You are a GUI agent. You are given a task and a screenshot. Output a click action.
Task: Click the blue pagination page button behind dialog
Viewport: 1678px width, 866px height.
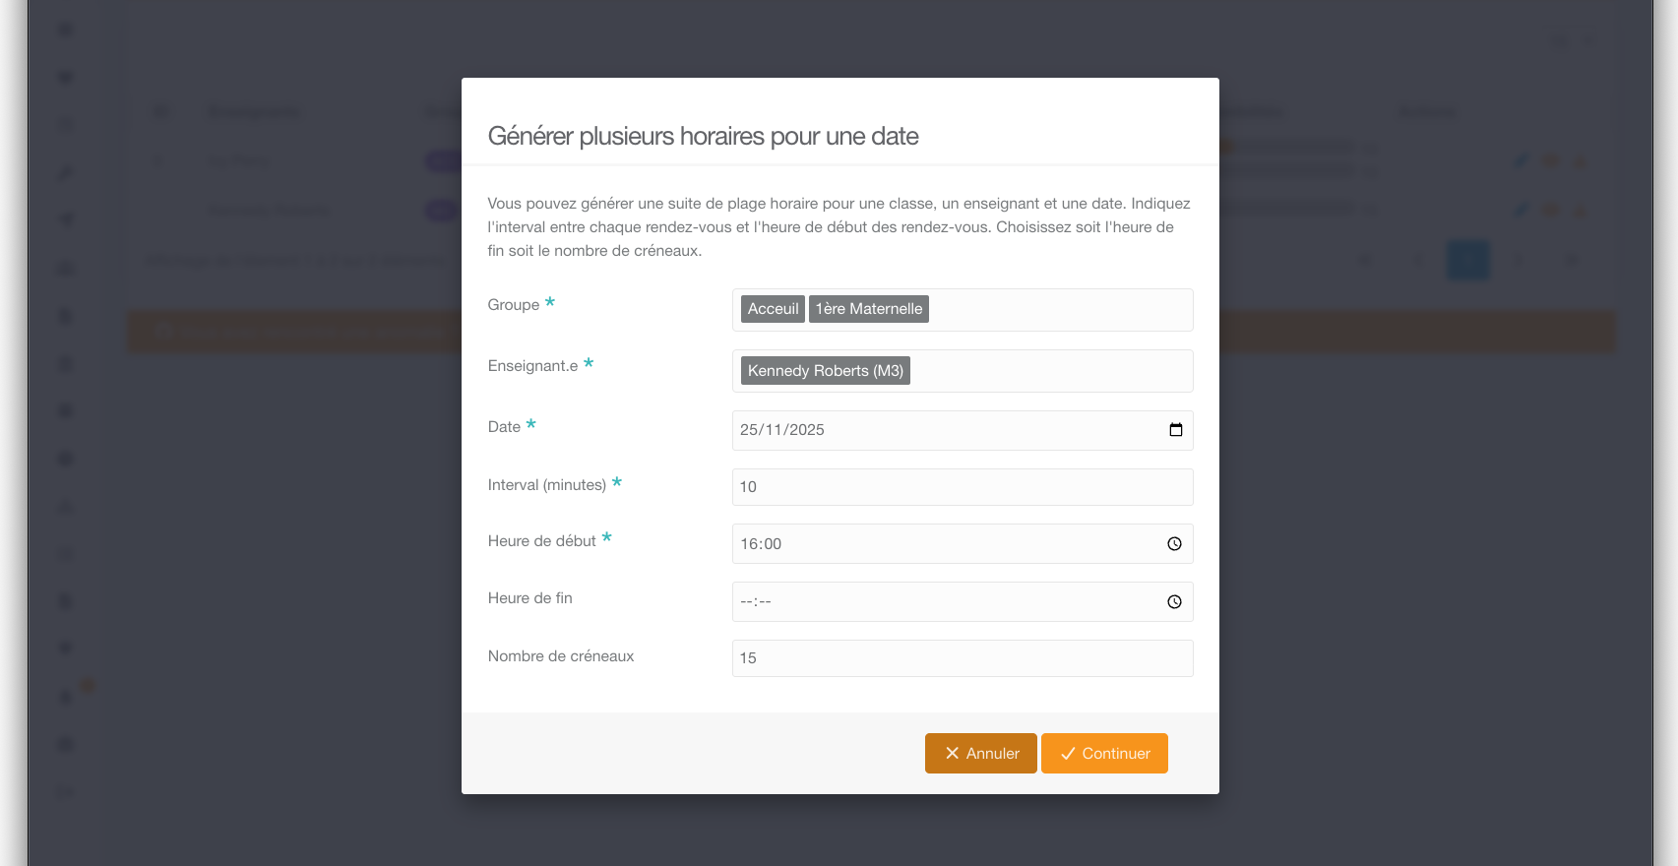point(1467,260)
